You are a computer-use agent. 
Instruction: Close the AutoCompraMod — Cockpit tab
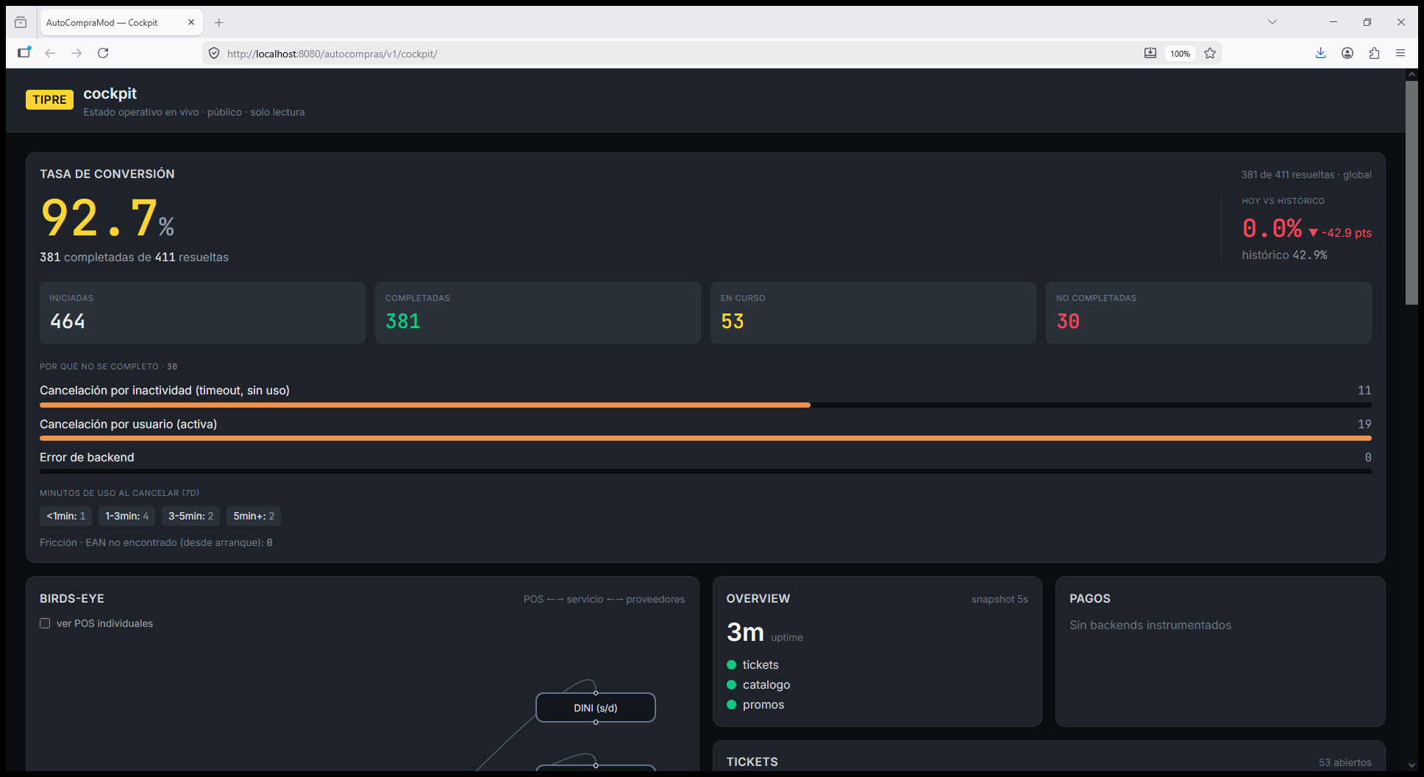(191, 22)
